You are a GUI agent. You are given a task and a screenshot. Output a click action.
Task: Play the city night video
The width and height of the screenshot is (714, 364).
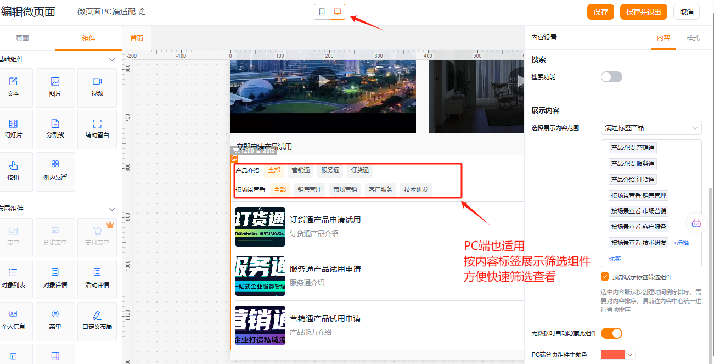point(323,81)
